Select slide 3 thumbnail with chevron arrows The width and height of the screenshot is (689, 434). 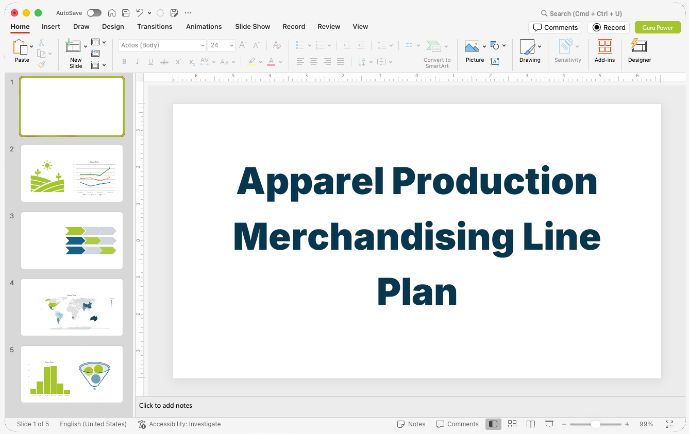72,240
